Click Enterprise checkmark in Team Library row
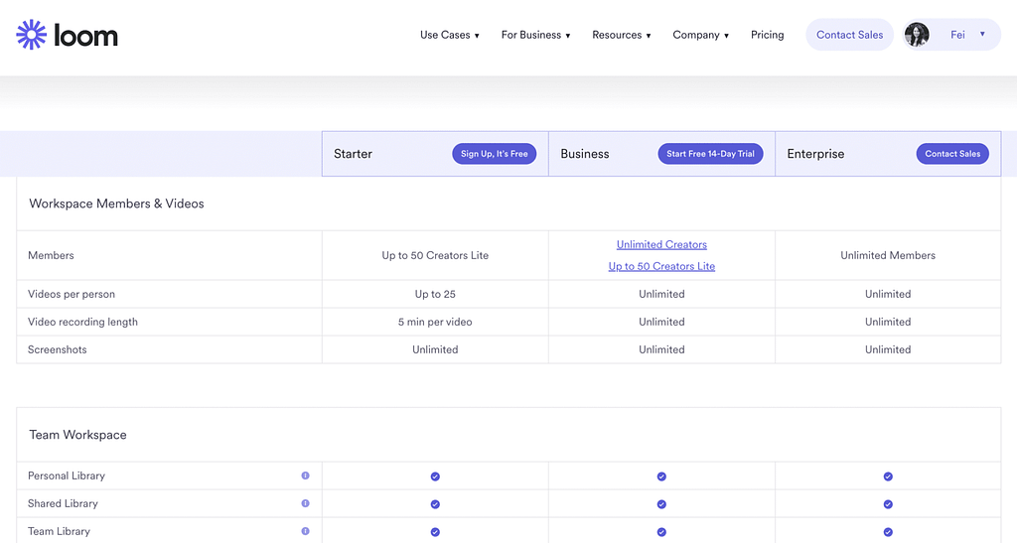The height and width of the screenshot is (543, 1017). 888,532
